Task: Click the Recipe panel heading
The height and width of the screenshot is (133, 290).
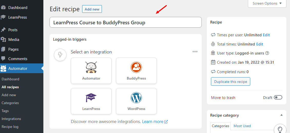Action: [x=216, y=22]
